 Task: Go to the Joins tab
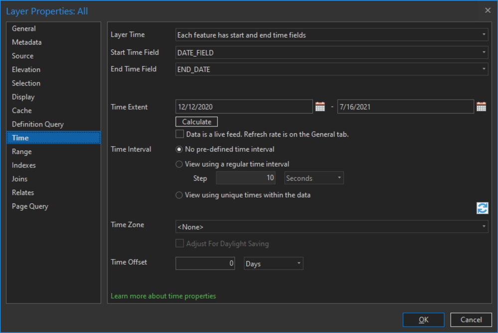20,179
